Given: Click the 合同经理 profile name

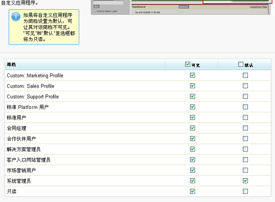Looking at the screenshot, I should (x=16, y=128).
